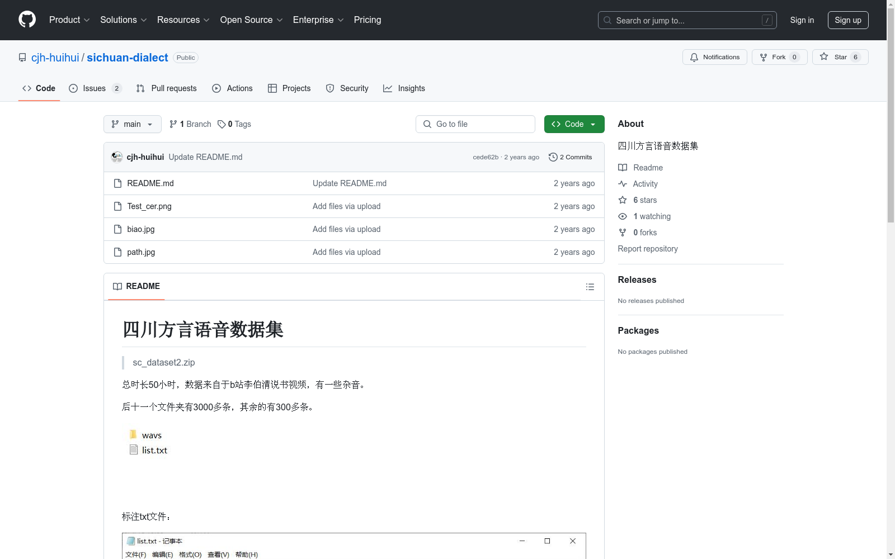Expand the Solutions menu

point(123,20)
